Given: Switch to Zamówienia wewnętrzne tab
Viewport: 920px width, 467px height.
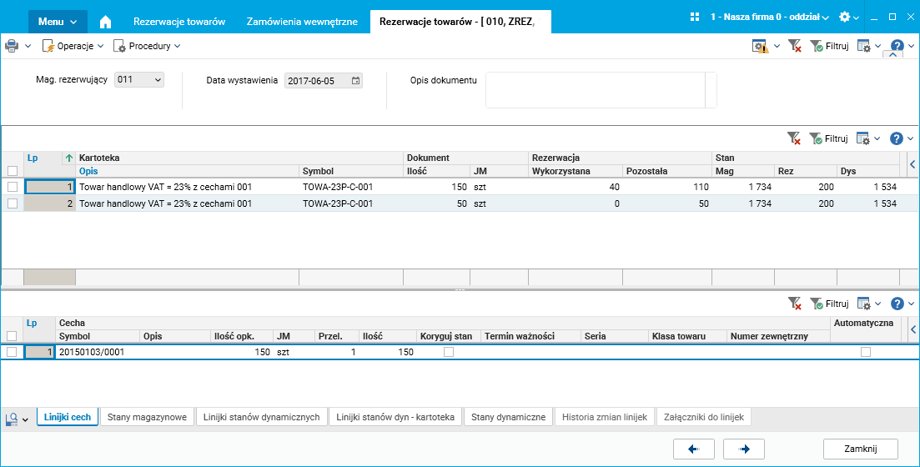Looking at the screenshot, I should point(302,22).
